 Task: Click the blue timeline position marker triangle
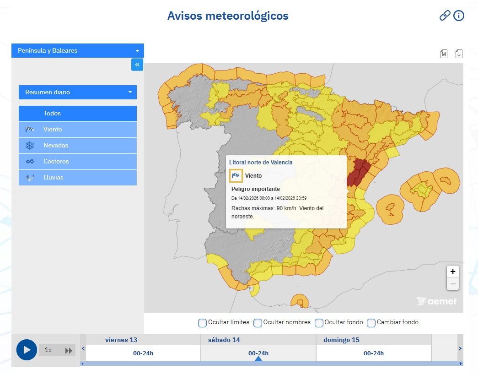pyautogui.click(x=258, y=359)
